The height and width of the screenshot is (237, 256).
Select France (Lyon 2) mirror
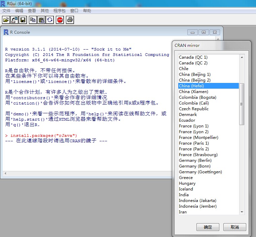pos(209,132)
